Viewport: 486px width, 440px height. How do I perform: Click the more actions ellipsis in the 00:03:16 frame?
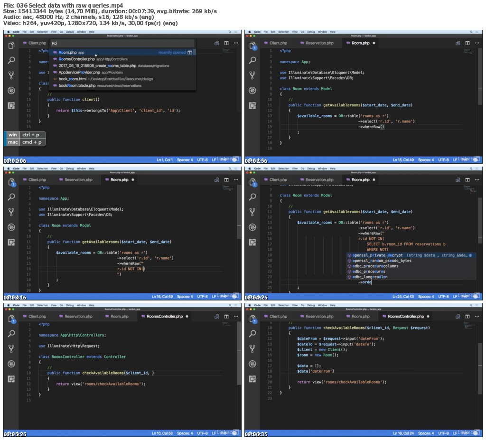coord(236,180)
